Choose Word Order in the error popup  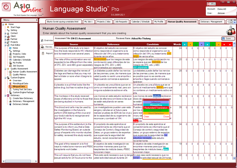click(x=156, y=111)
